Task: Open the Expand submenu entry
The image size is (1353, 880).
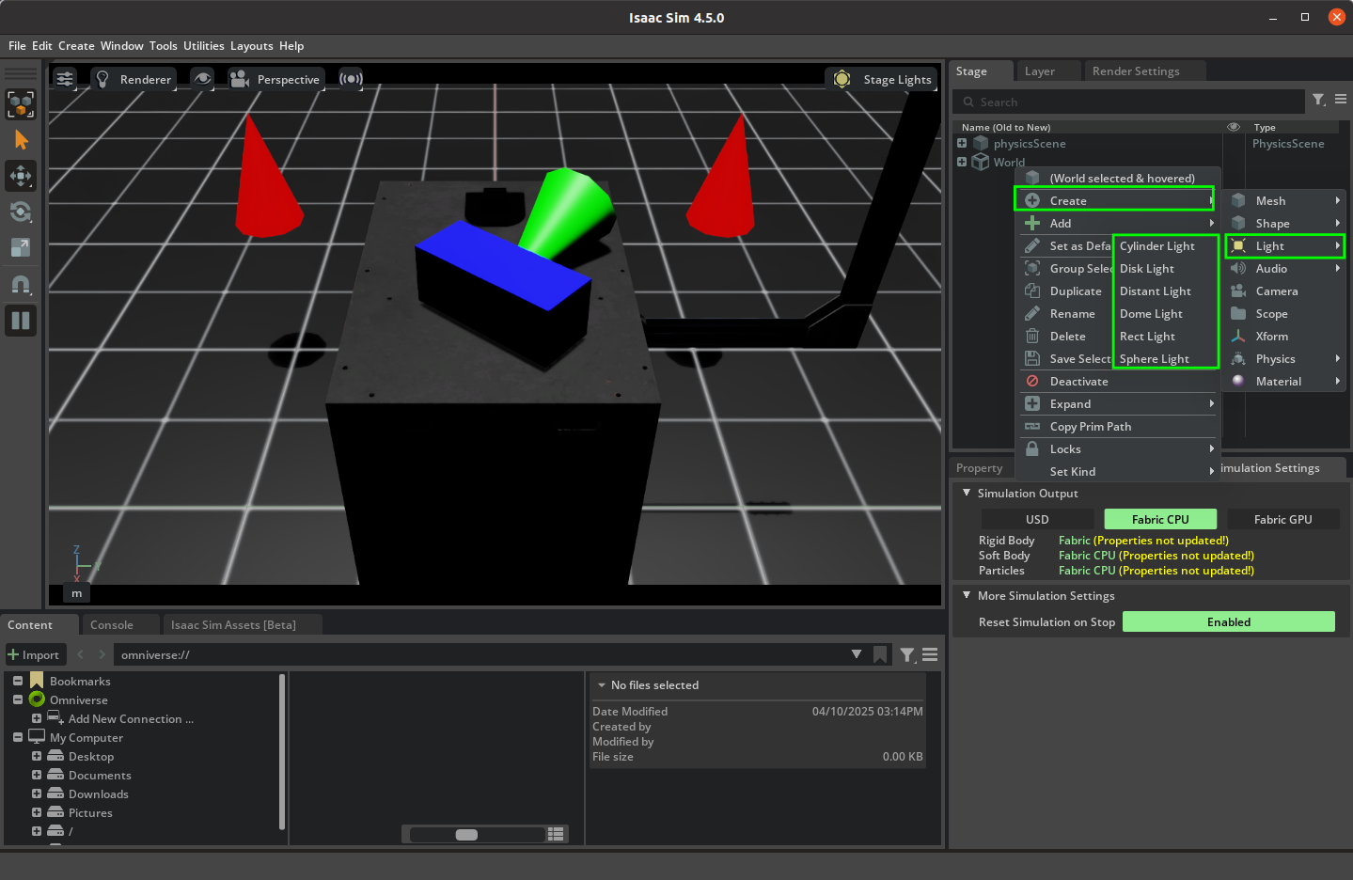Action: 1119,404
